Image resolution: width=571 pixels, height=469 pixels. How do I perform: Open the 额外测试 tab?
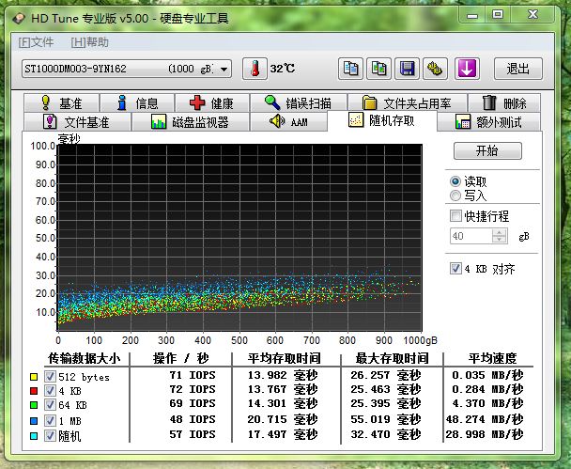click(488, 121)
